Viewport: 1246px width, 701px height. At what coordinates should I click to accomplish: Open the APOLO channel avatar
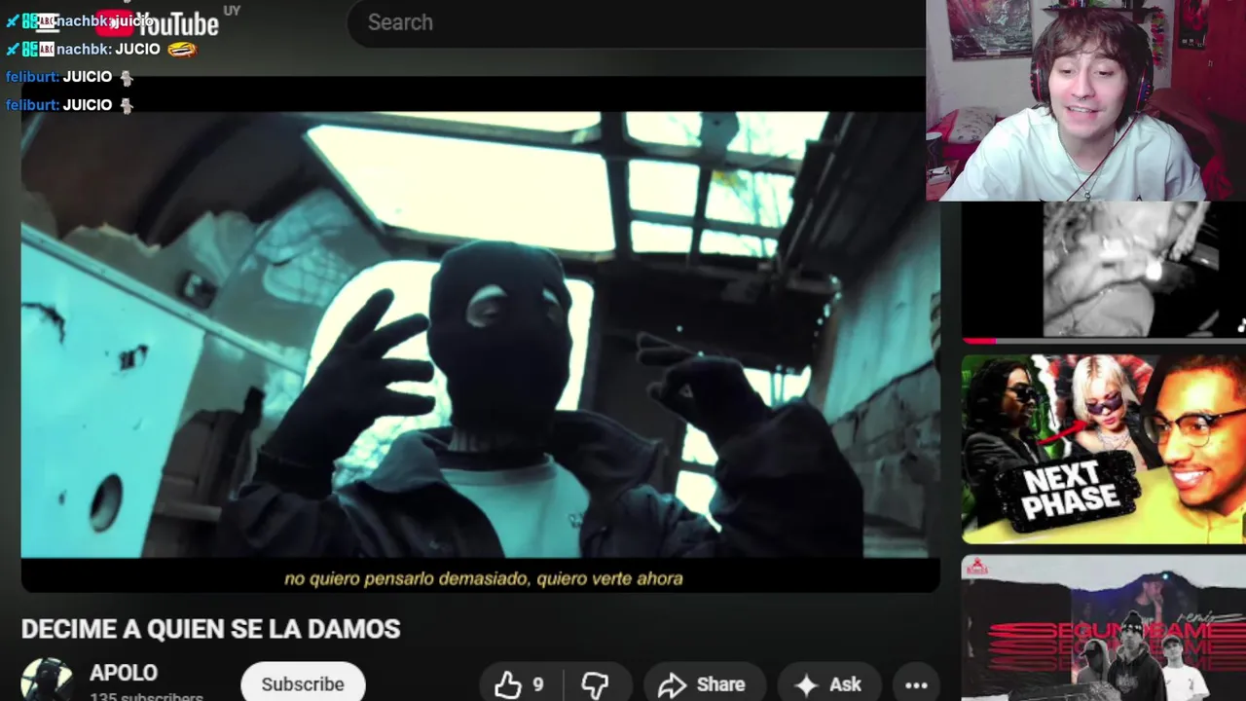[47, 681]
